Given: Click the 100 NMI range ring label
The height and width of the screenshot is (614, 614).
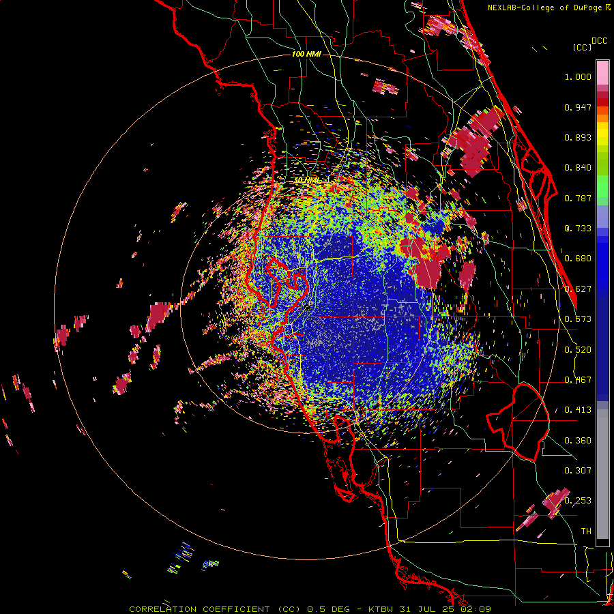Looking at the screenshot, I should tap(306, 54).
